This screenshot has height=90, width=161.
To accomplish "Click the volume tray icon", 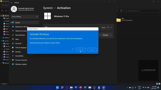I will (146, 87).
